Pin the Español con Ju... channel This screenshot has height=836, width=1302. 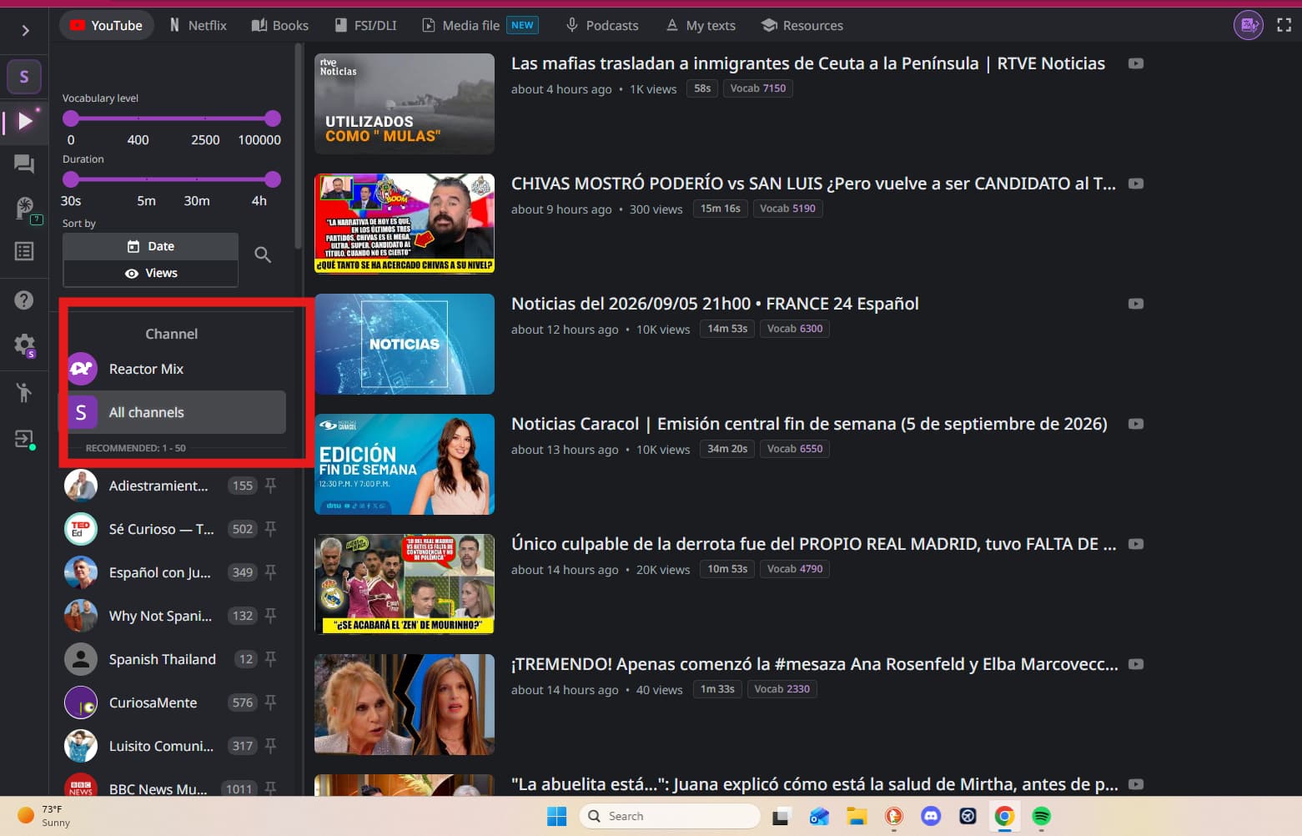(270, 572)
